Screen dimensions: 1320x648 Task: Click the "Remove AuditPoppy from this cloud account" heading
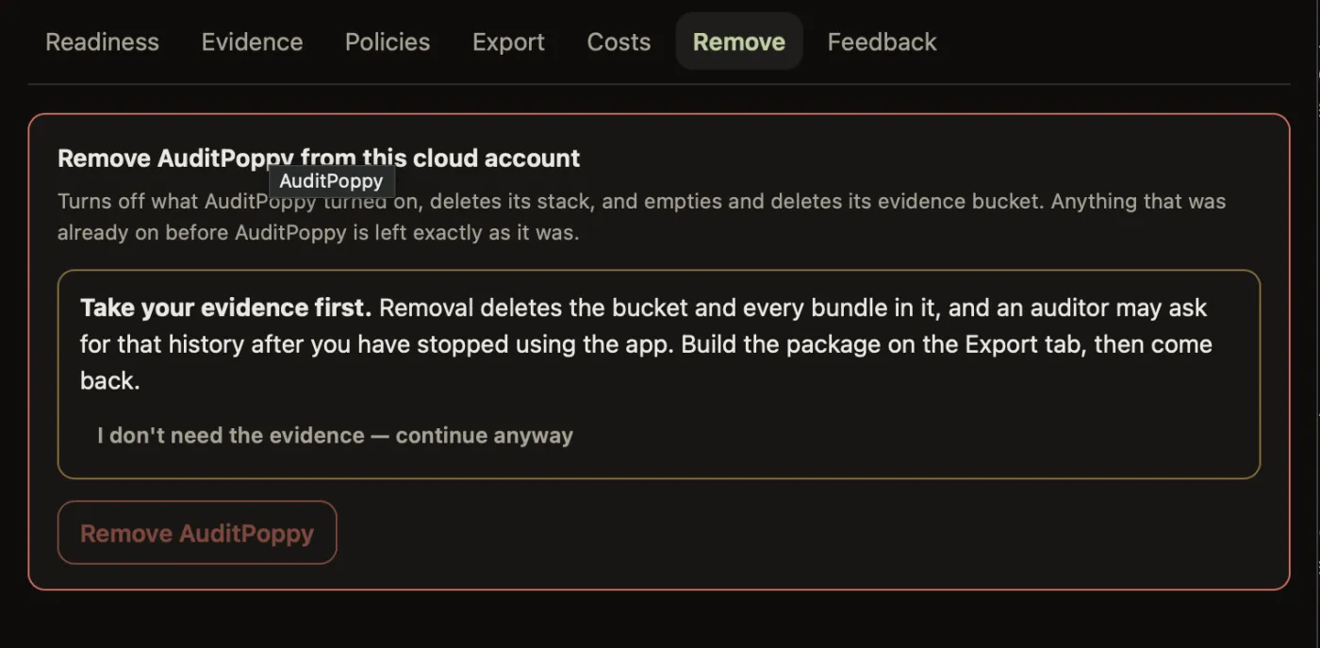click(319, 158)
